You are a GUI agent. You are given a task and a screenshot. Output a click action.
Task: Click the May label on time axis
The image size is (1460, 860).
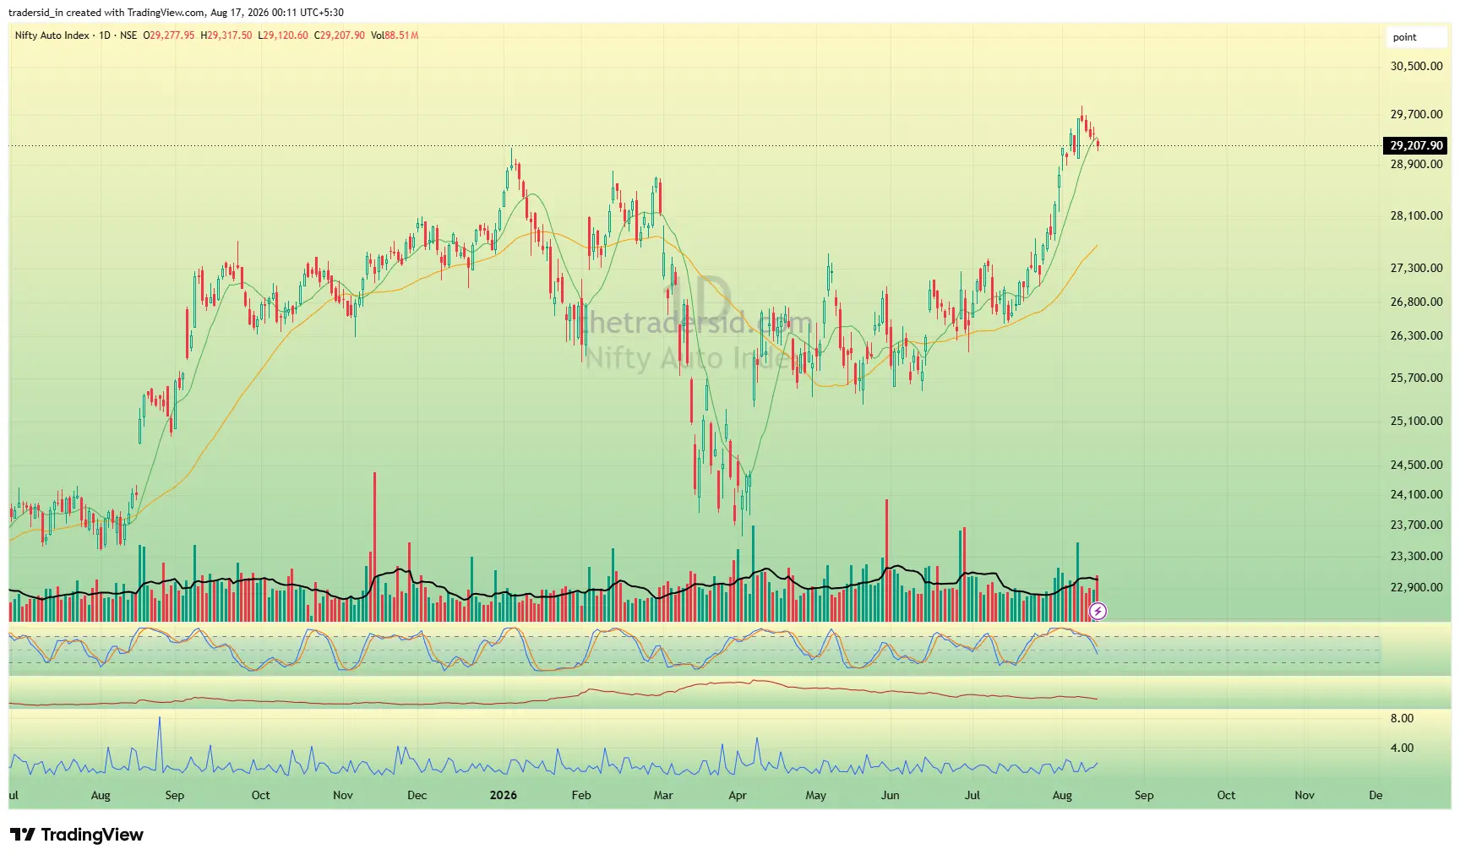click(815, 795)
